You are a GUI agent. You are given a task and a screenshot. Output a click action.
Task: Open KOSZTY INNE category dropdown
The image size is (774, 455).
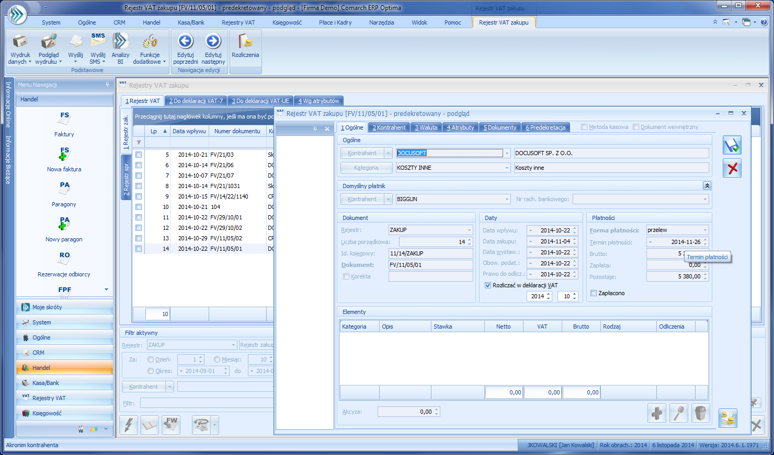point(507,168)
